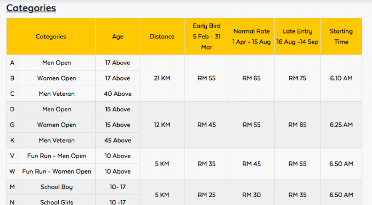This screenshot has height=205, width=372.
Task: Click the 21 KM distance cell
Action: (x=162, y=78)
